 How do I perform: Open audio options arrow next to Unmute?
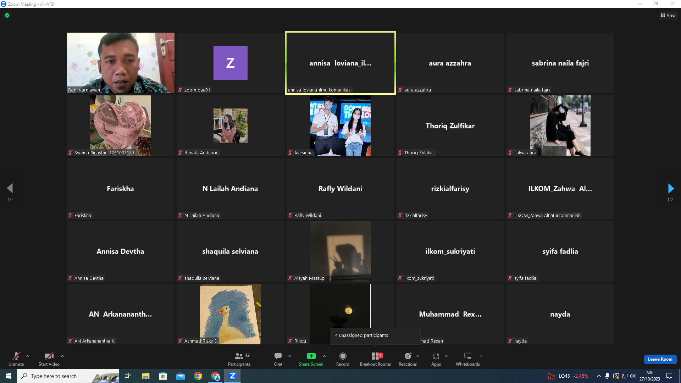click(28, 356)
